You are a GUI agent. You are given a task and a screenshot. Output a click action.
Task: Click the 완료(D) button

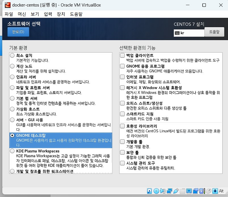(18, 32)
